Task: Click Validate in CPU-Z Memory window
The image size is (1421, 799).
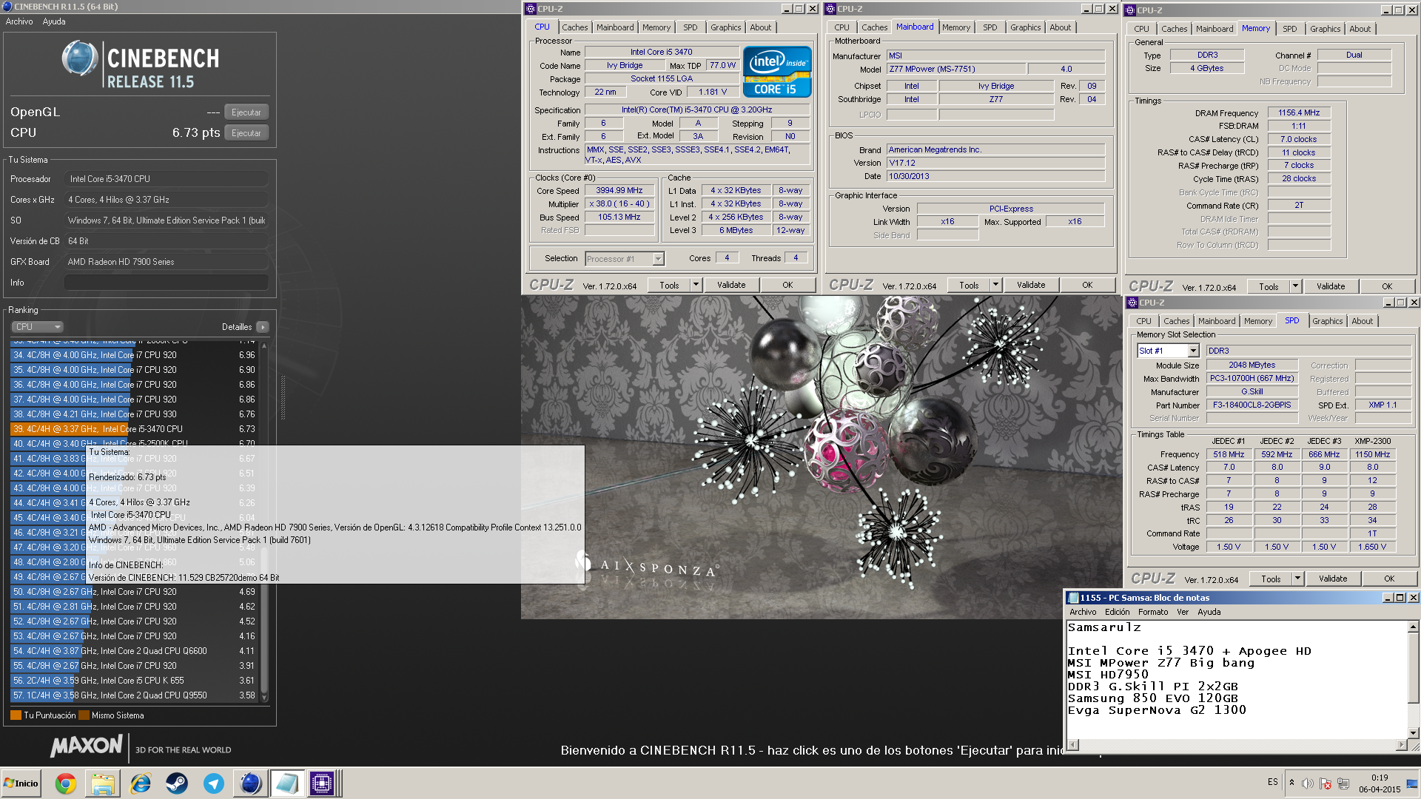Action: point(1331,286)
